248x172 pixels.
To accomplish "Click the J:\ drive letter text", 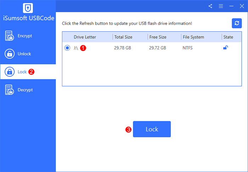I will [x=76, y=48].
